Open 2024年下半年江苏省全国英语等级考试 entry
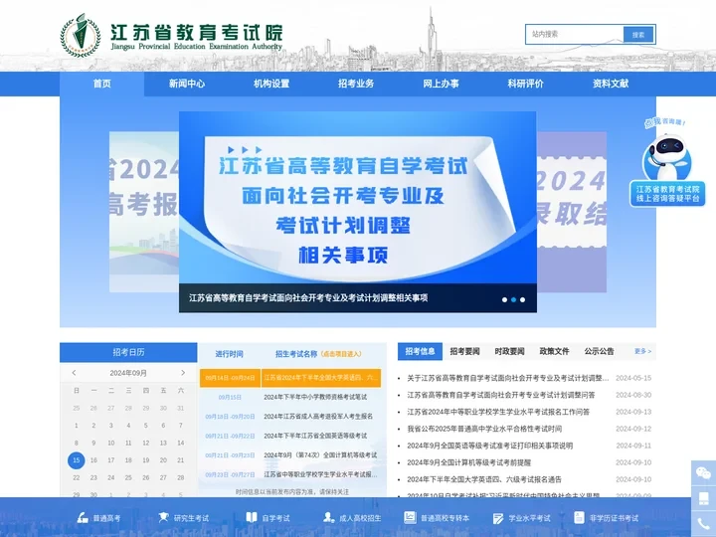The image size is (716, 537). coord(315,436)
